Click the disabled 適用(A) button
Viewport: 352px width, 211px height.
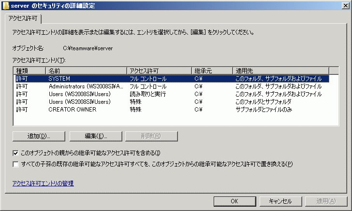326,201
